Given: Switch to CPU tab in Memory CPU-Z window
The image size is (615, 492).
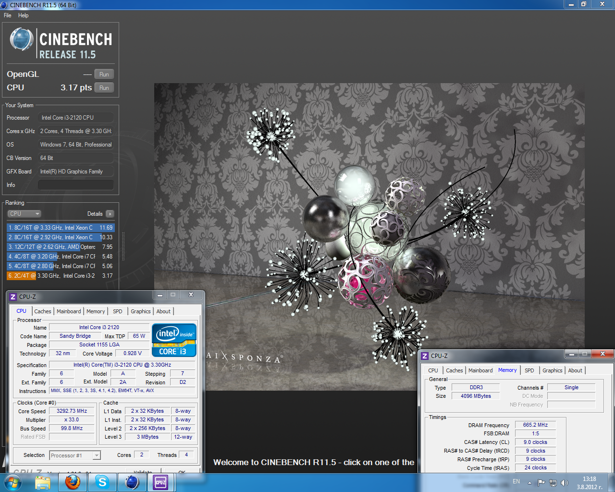Looking at the screenshot, I should coord(433,370).
